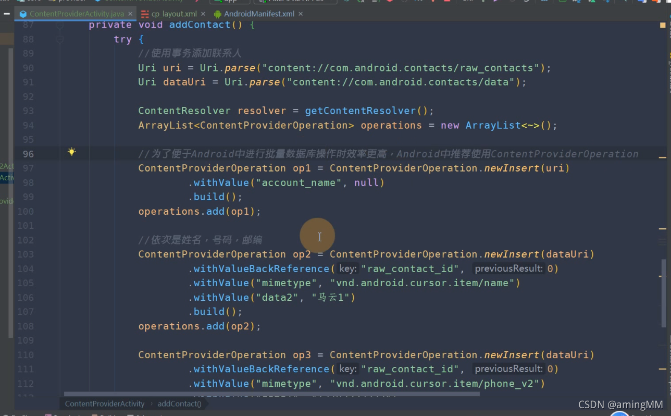Click the comment on line 89 about 事务
This screenshot has width=671, height=416.
[x=190, y=53]
